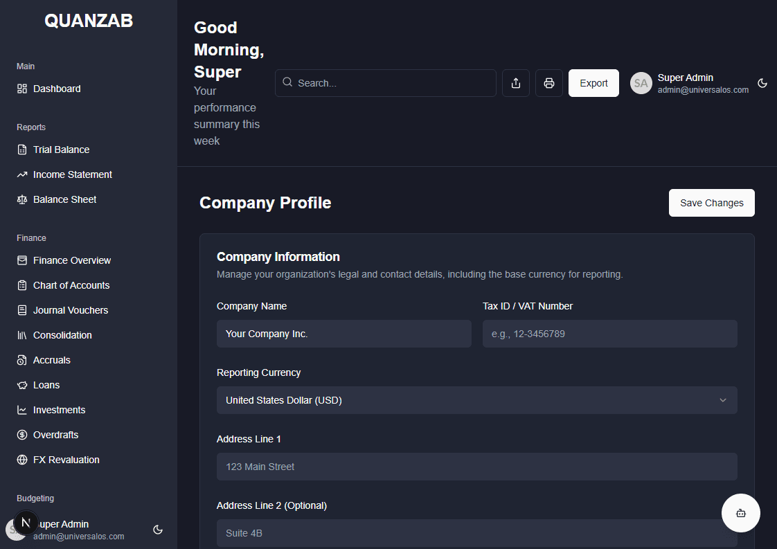Click the Reporting Currency chevron arrow
Viewport: 777px width, 549px height.
coord(723,400)
